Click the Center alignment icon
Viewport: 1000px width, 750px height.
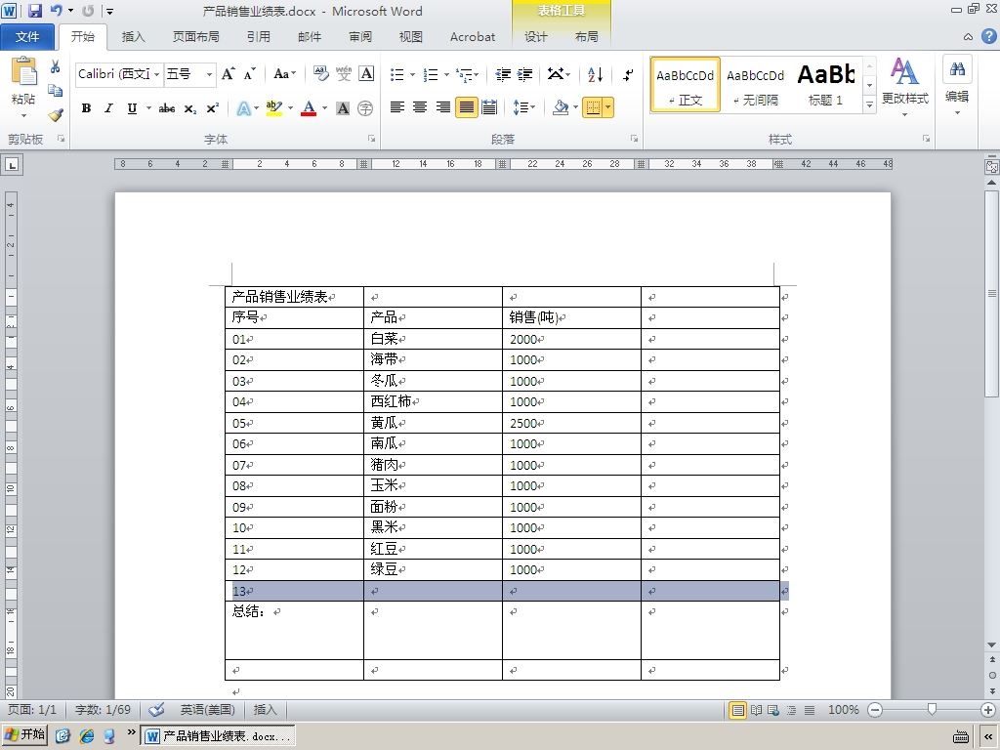point(420,107)
